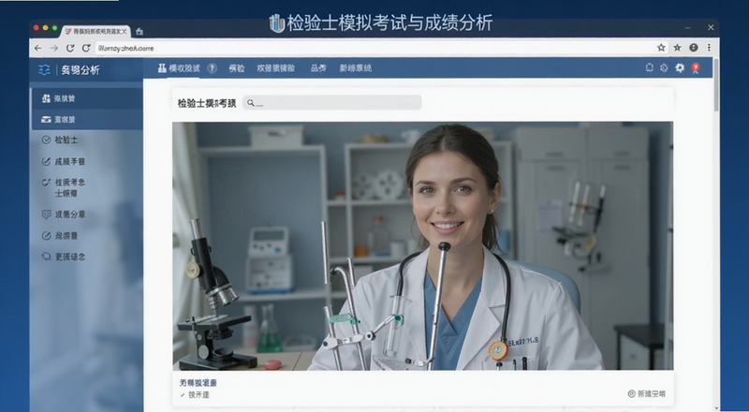Click the browser back arrow
The image size is (749, 412).
pos(38,49)
